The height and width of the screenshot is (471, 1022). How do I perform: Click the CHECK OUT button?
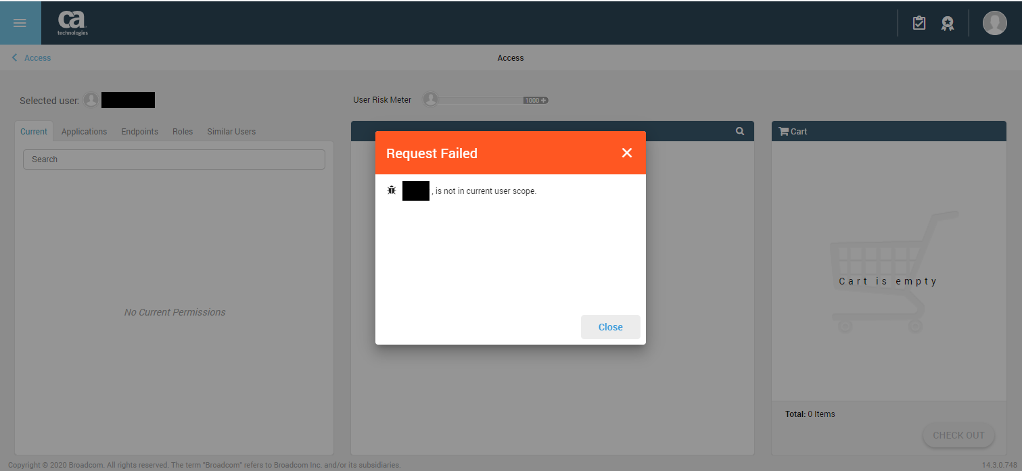[x=958, y=435]
